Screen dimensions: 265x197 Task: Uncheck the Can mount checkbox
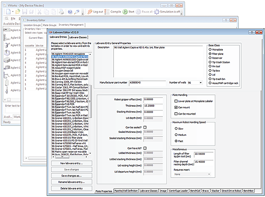[176, 107]
